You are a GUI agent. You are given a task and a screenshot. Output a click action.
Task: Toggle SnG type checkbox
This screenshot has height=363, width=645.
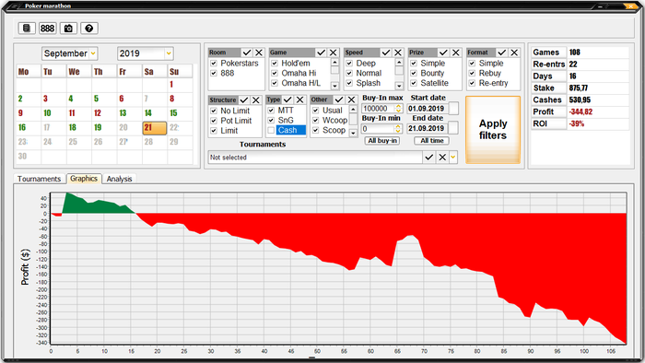[x=271, y=121]
